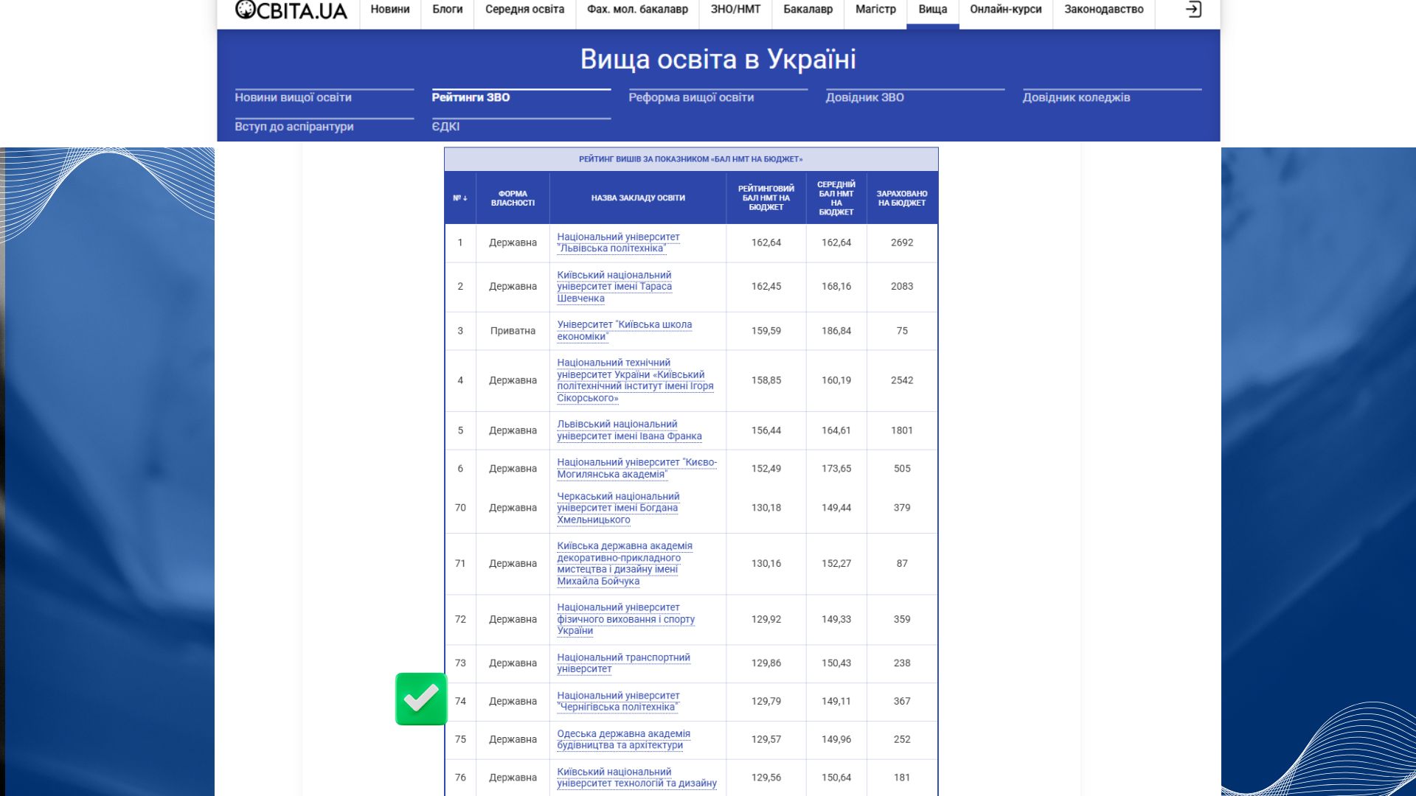Click the ОСВІТА.UA logo icon
1416x796 pixels.
click(x=244, y=10)
